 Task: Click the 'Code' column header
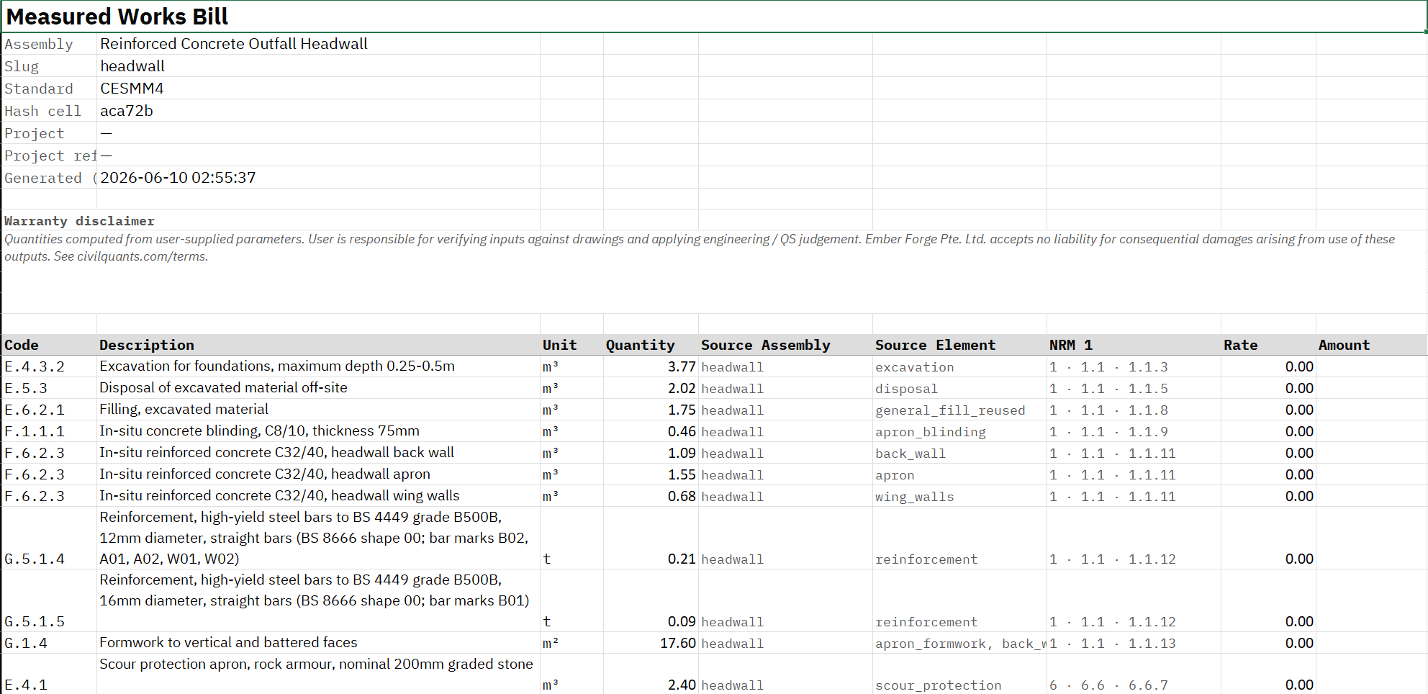pos(50,345)
